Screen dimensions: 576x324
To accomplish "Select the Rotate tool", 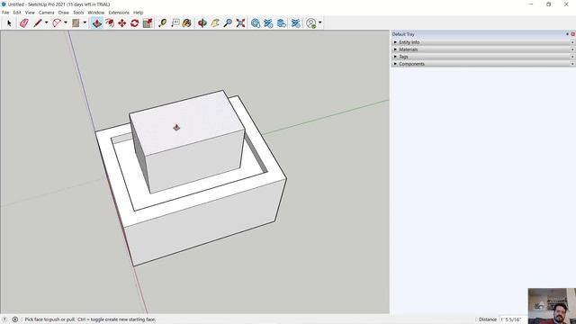I will [x=134, y=23].
